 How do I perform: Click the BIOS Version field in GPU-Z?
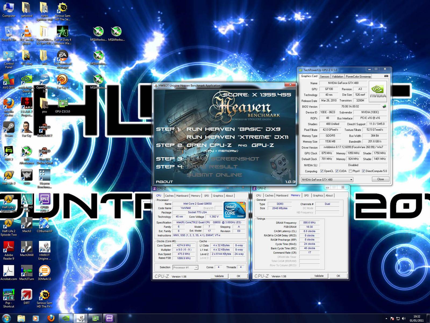click(x=350, y=106)
